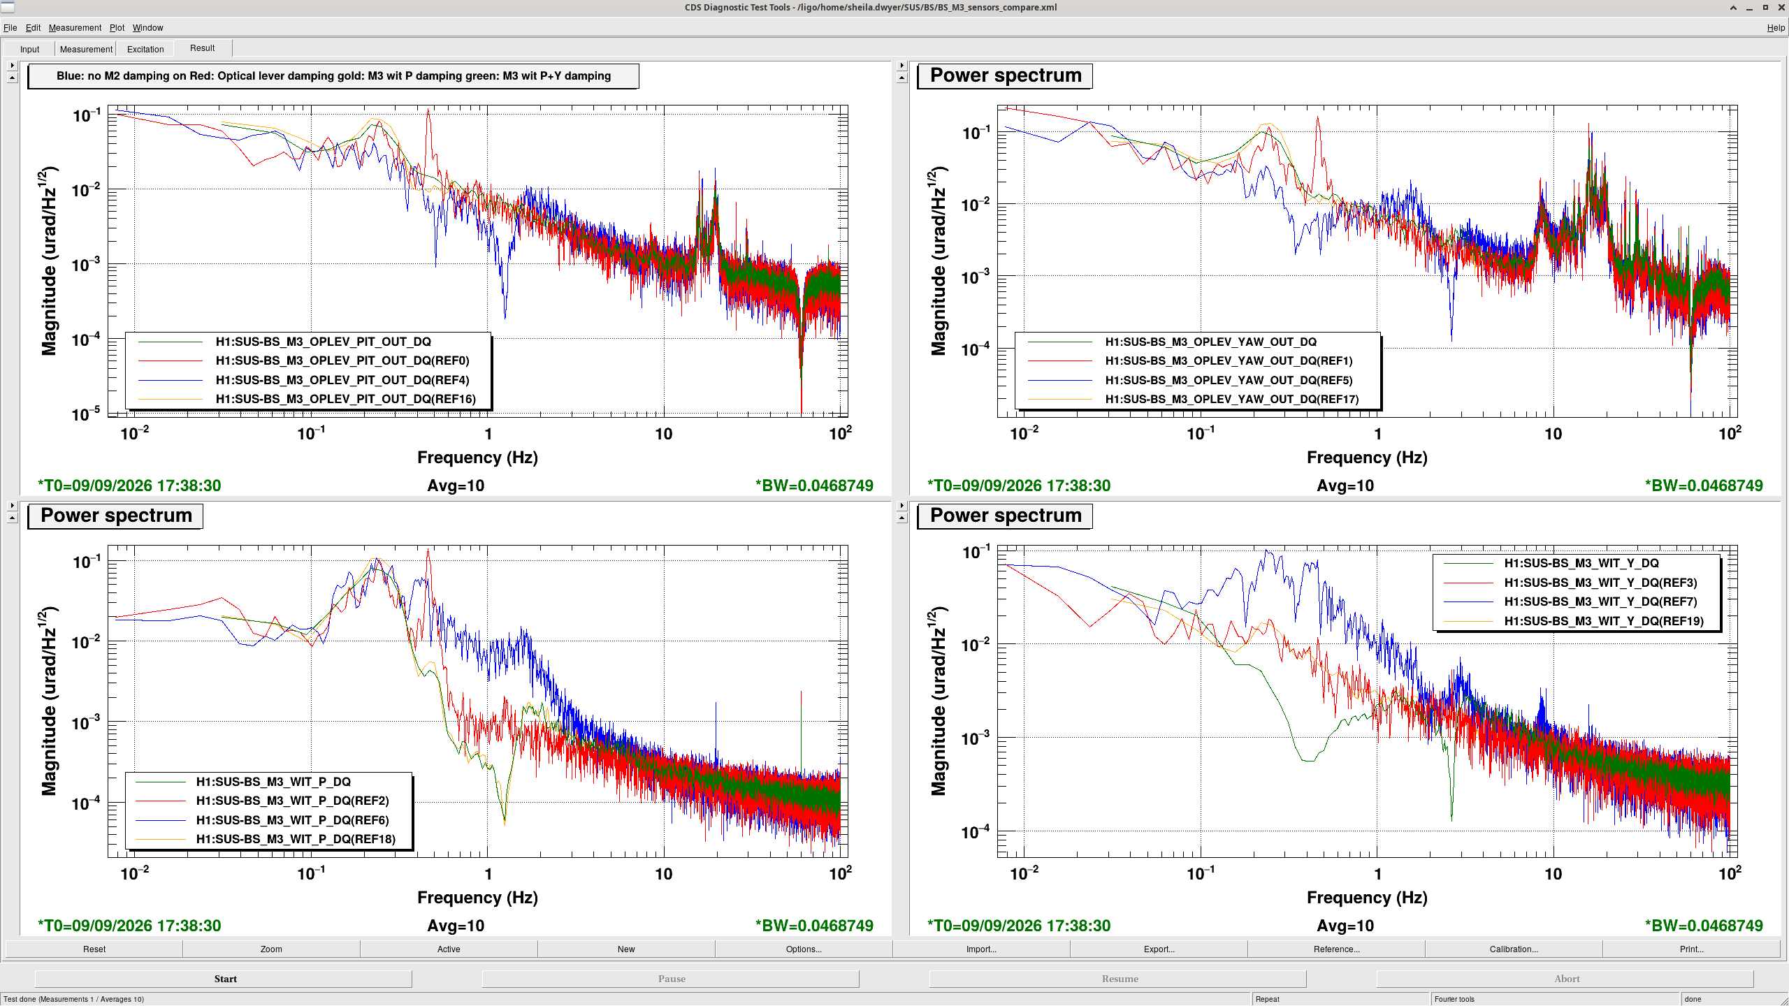Click up-arrow button beside OPLEV_YAW plot
1789x1006 pixels.
(x=901, y=78)
